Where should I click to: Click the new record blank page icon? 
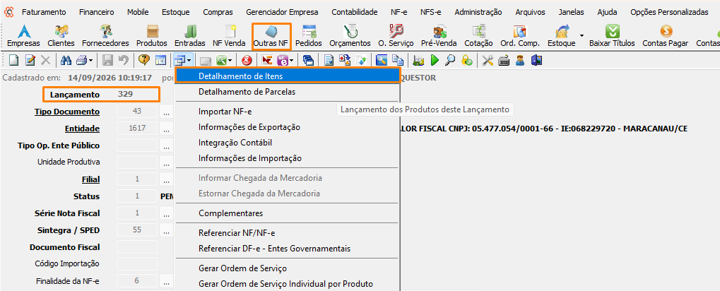click(x=15, y=59)
